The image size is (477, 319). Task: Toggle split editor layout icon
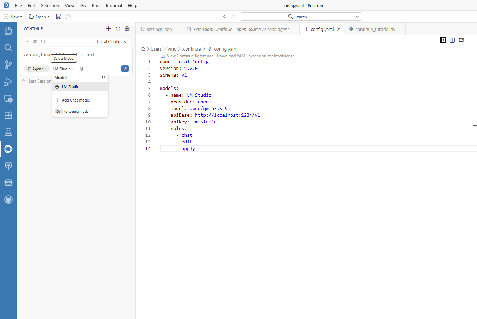[x=452, y=40]
